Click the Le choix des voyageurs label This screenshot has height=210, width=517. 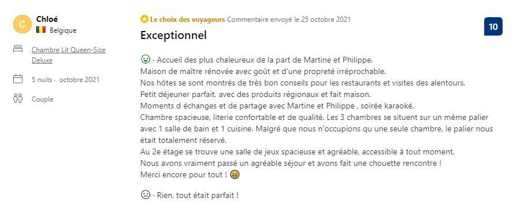(x=187, y=20)
